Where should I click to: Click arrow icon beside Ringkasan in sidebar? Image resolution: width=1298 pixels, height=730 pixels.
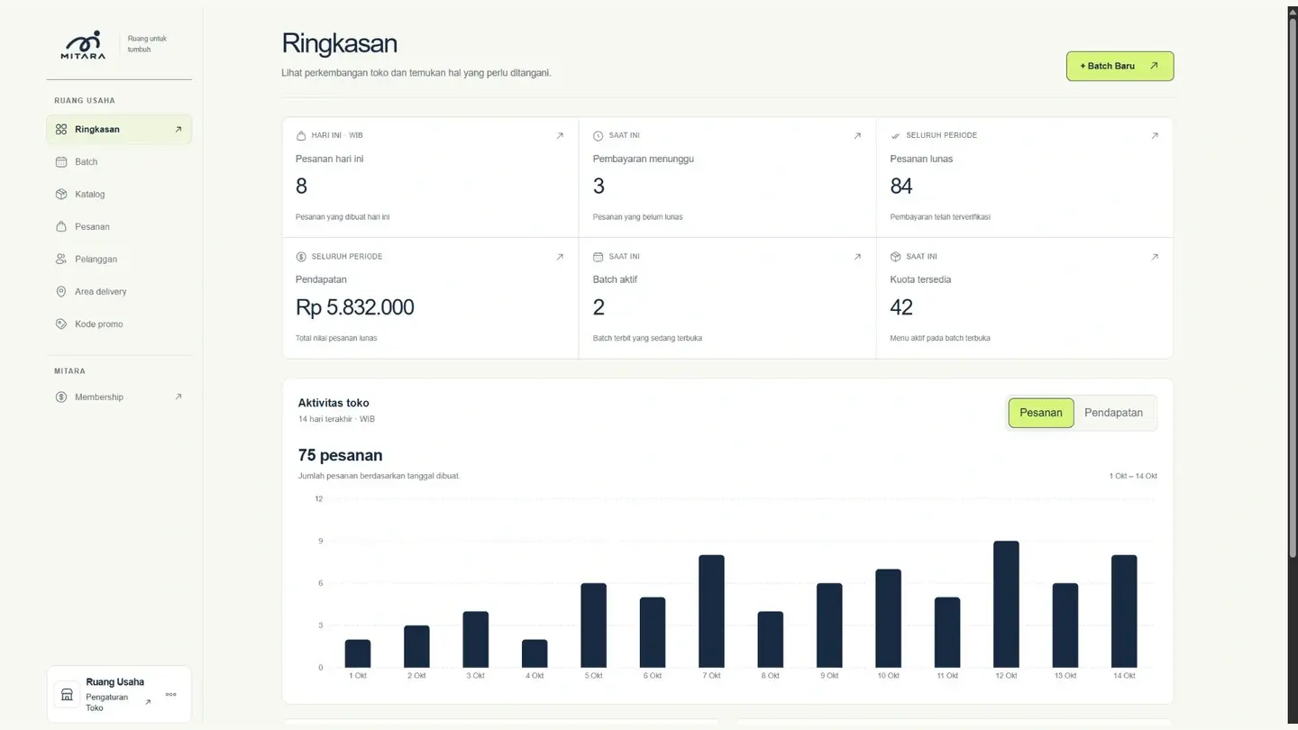pyautogui.click(x=178, y=130)
